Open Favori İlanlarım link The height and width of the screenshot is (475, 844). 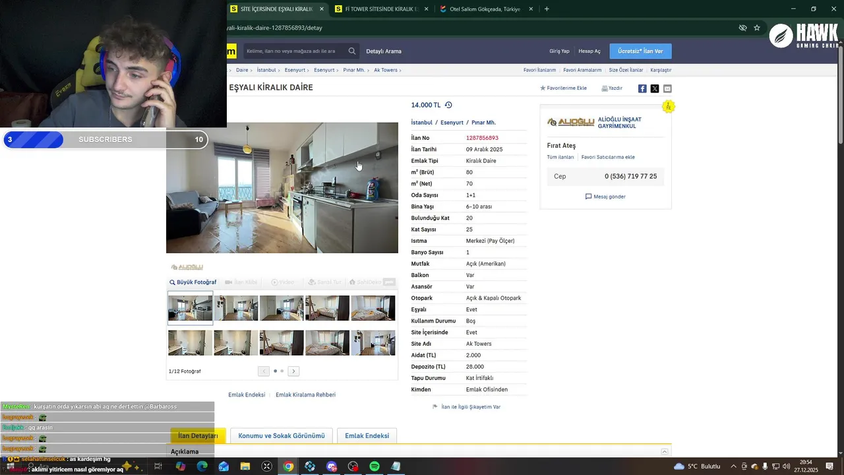(x=539, y=70)
